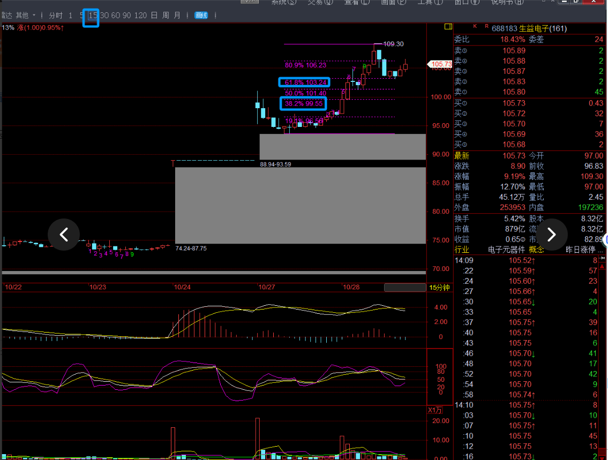Click the 15分钟 period label
Image resolution: width=608 pixels, height=460 pixels.
tap(439, 288)
